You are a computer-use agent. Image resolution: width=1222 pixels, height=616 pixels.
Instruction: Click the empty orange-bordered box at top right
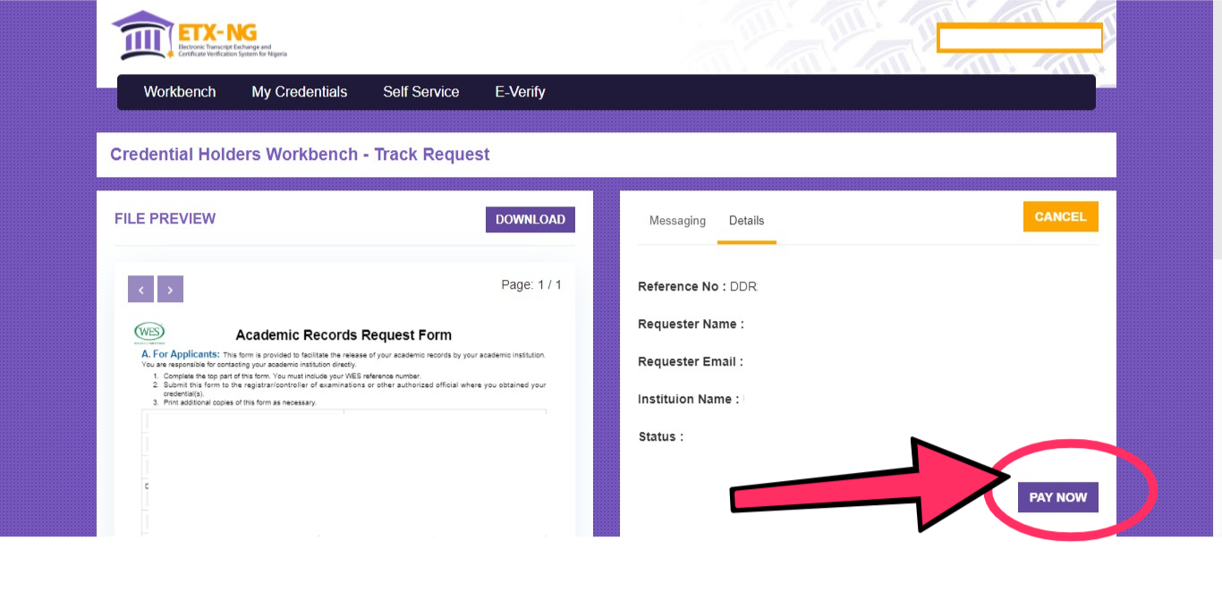tap(1020, 38)
